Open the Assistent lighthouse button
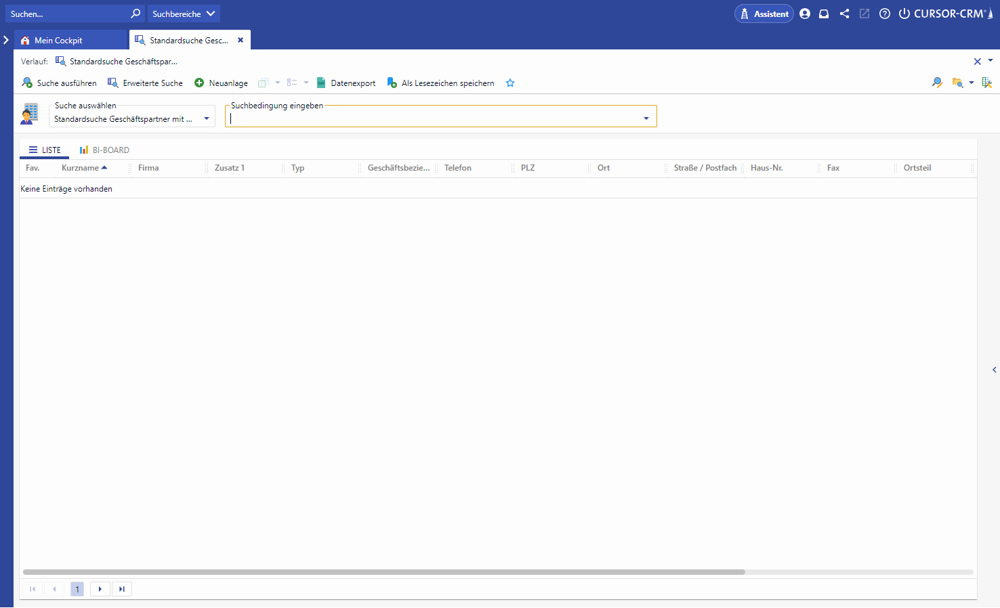 764,14
